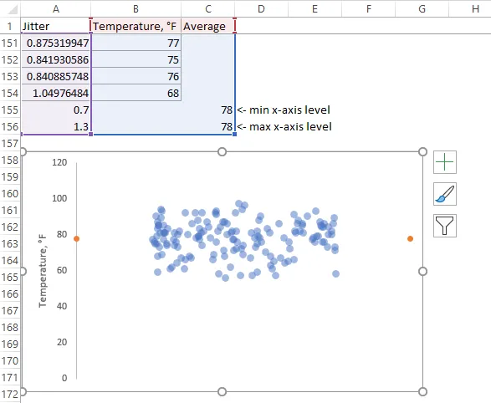Select column A header
Screen dimensions: 491x403
(56, 8)
